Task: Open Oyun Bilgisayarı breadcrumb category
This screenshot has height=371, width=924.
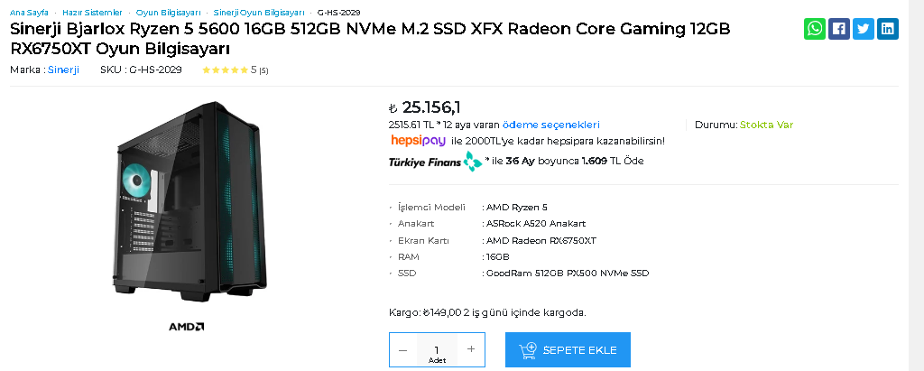Action: pos(168,13)
